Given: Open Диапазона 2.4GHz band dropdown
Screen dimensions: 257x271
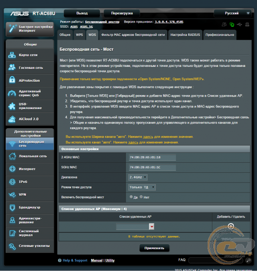Looking at the screenshot, I should tap(138, 177).
